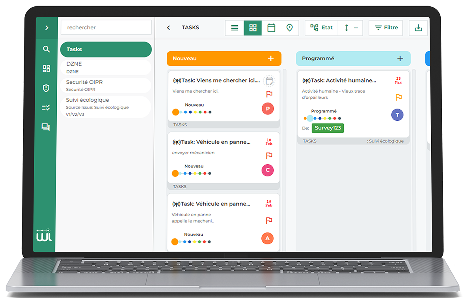Click the download export icon in the toolbar
473x307 pixels.
click(x=418, y=28)
